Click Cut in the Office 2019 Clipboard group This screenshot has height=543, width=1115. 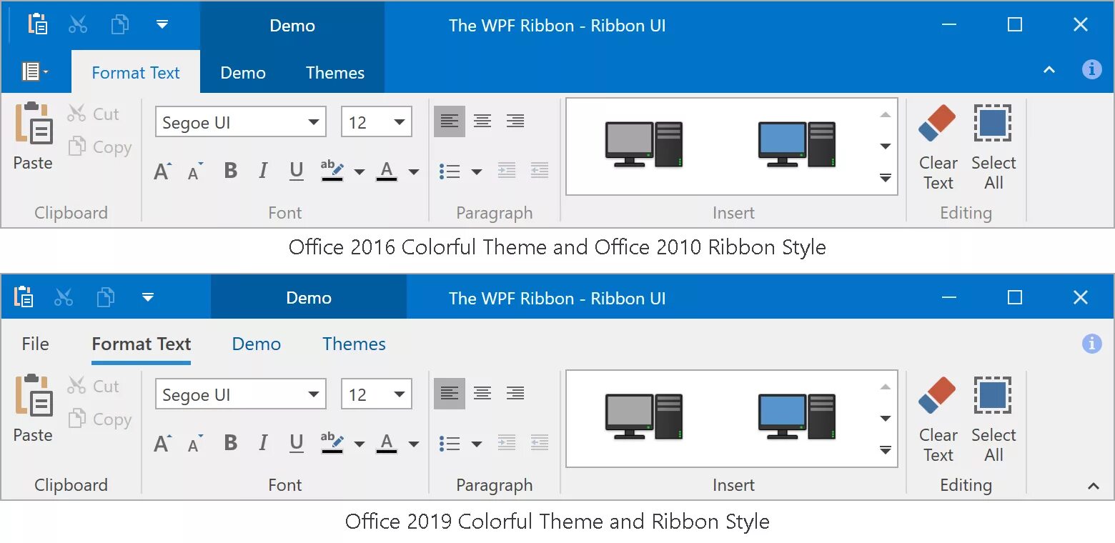[x=93, y=386]
